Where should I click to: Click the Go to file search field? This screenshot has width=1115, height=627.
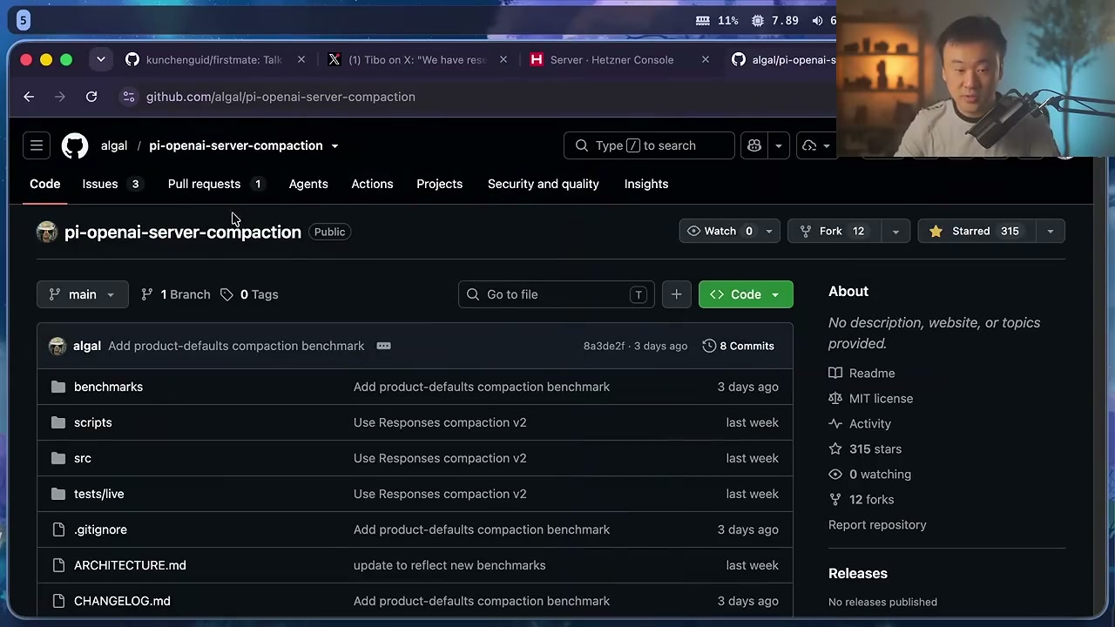[556, 294]
